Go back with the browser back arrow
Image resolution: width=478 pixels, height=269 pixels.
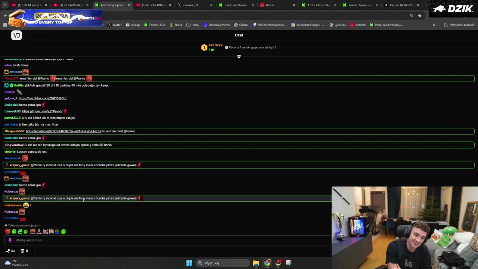pyautogui.click(x=5, y=16)
